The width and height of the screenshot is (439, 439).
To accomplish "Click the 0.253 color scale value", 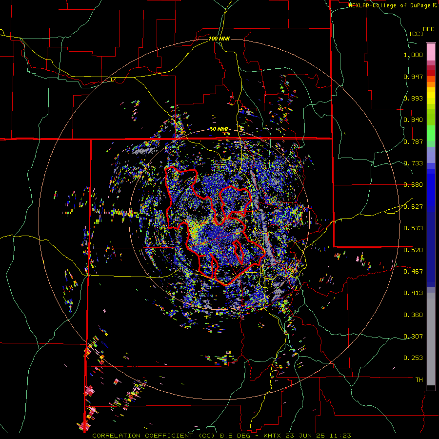I will [x=413, y=358].
